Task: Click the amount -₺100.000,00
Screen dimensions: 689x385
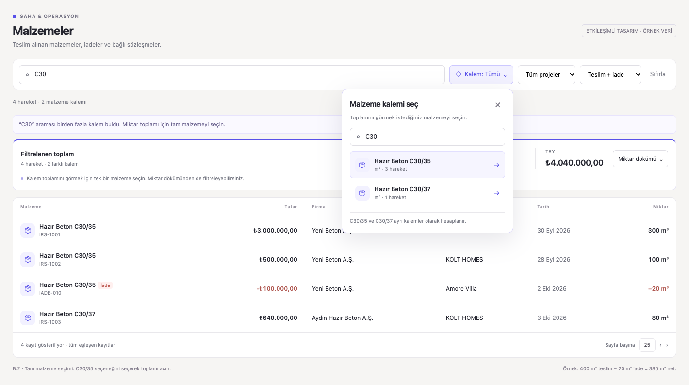Action: pos(277,289)
